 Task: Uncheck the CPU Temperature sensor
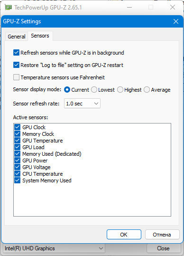point(17,174)
